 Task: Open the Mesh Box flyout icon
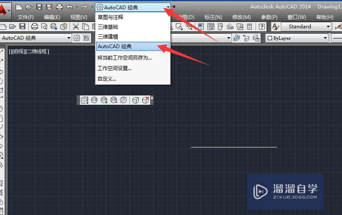coord(84,100)
